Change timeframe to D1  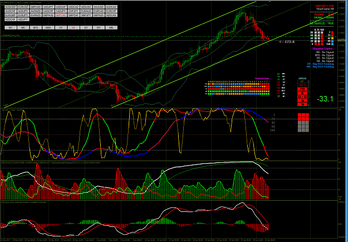point(86,27)
